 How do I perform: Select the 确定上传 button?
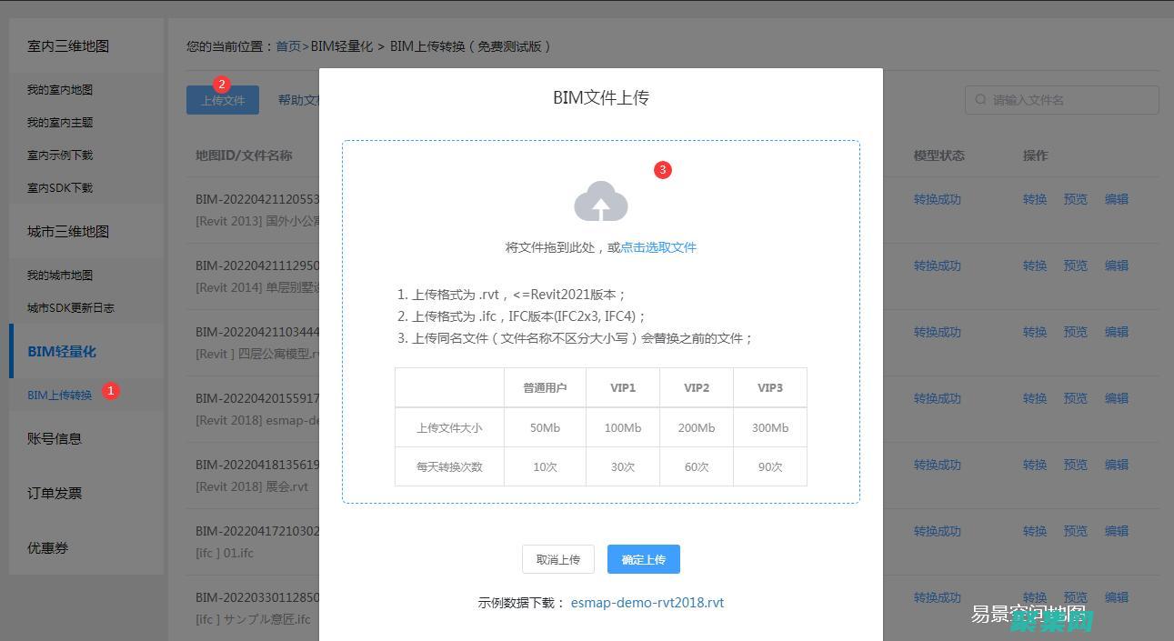(643, 559)
